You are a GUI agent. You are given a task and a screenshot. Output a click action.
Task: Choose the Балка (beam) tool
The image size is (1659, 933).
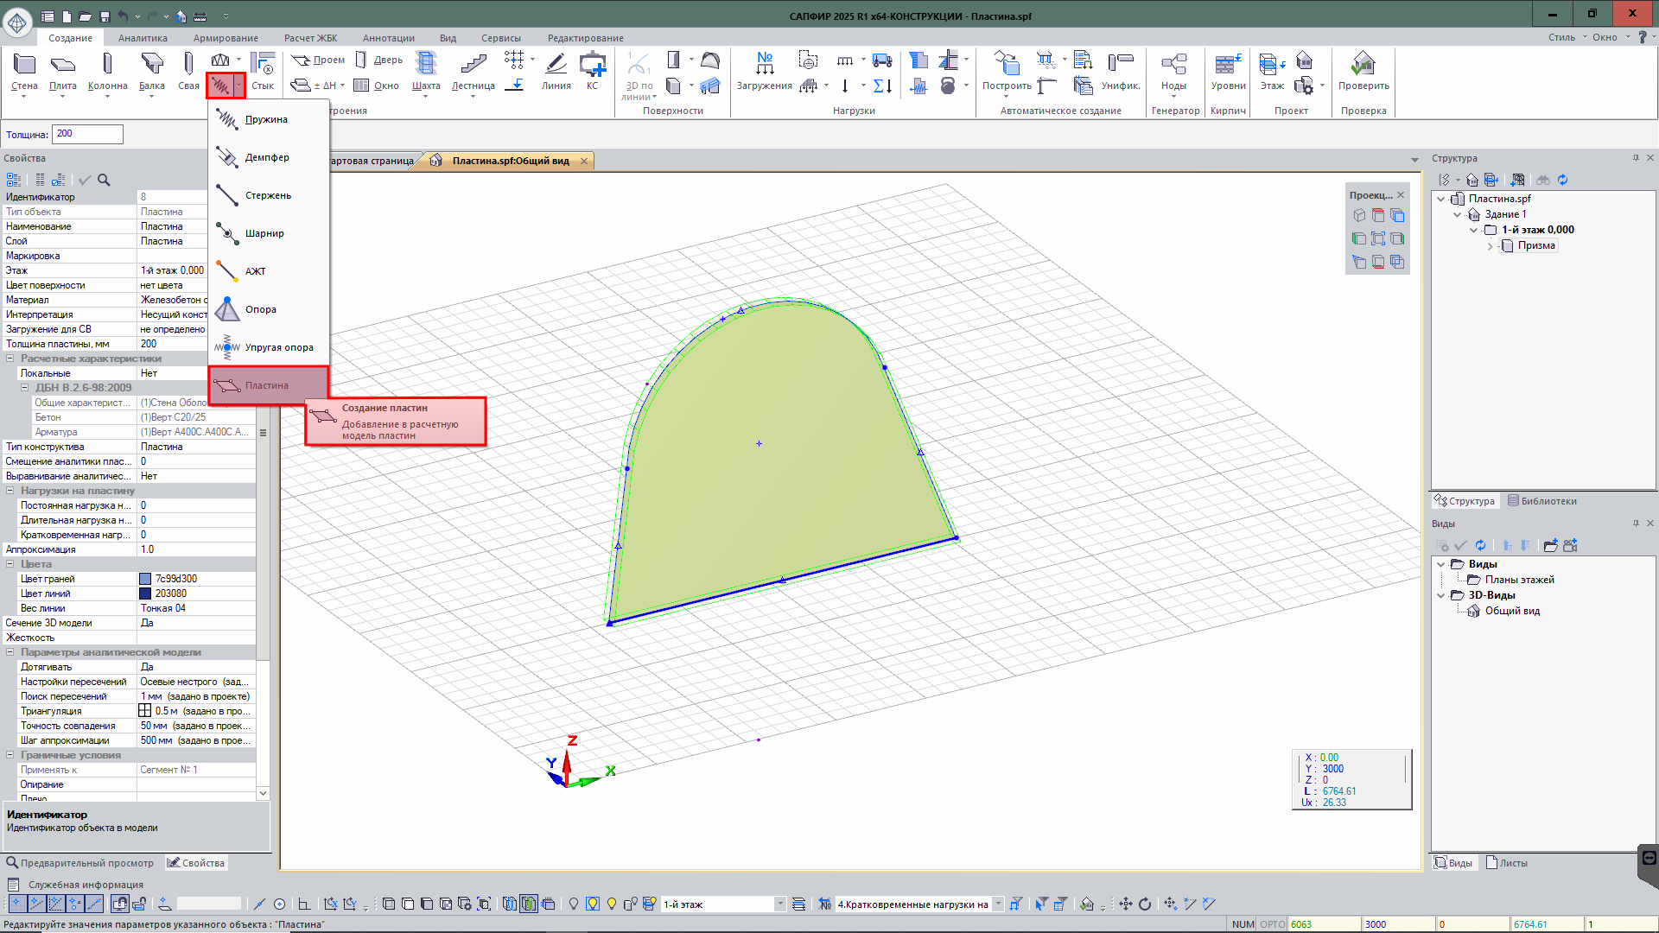[x=151, y=66]
